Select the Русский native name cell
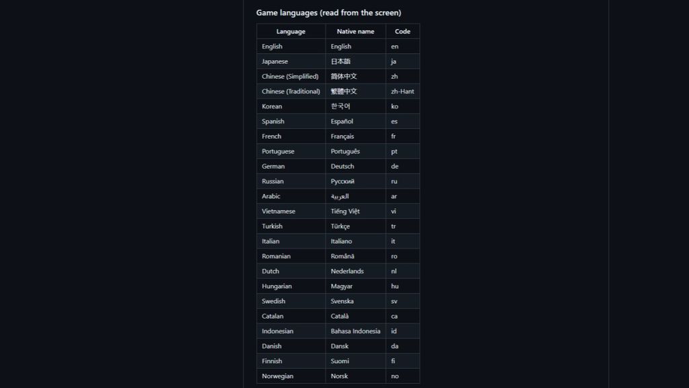The image size is (689, 388). tap(355, 181)
